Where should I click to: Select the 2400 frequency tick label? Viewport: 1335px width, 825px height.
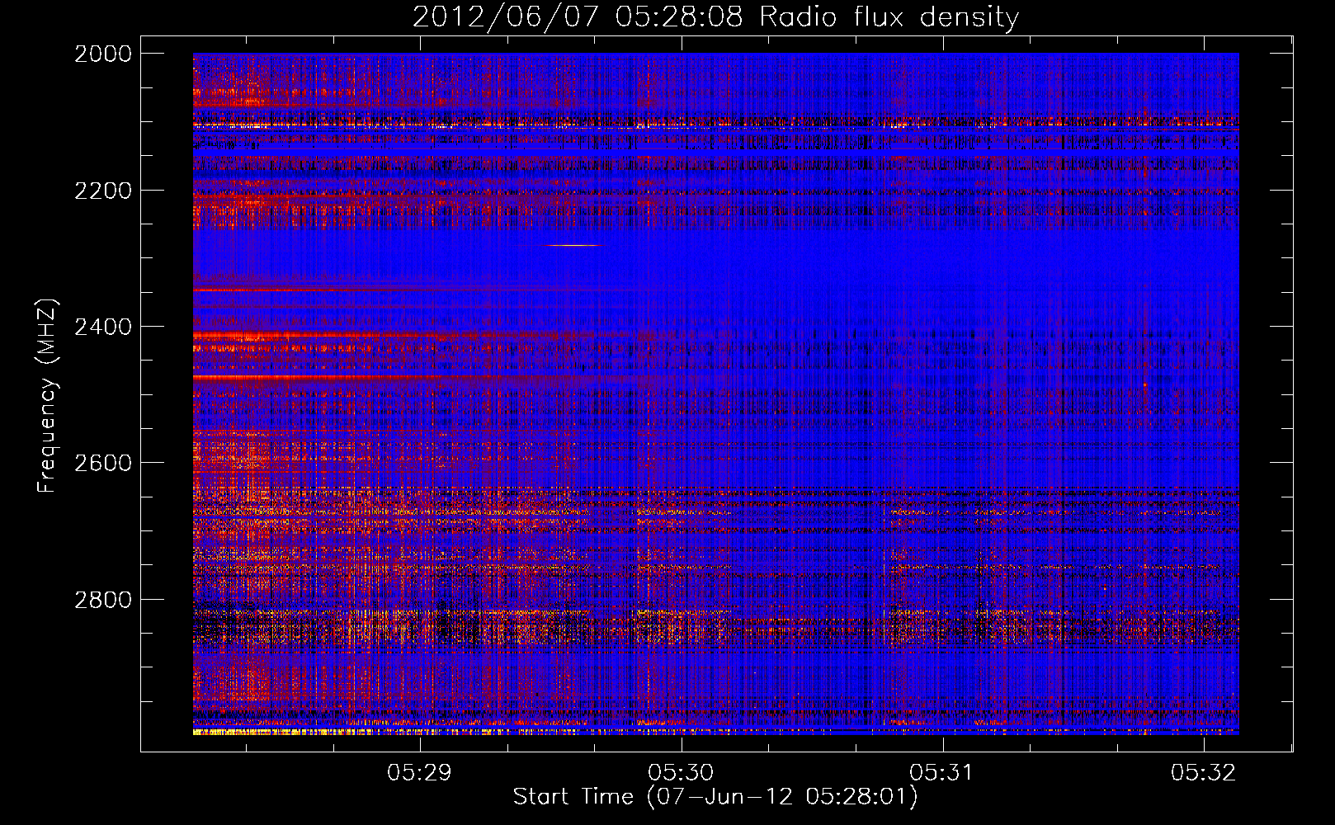click(103, 327)
